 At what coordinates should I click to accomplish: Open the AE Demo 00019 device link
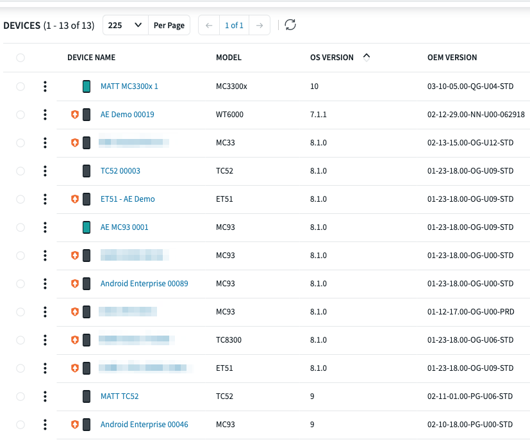click(x=127, y=115)
